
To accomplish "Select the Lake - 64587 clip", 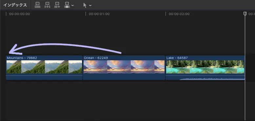I will pos(205,68).
